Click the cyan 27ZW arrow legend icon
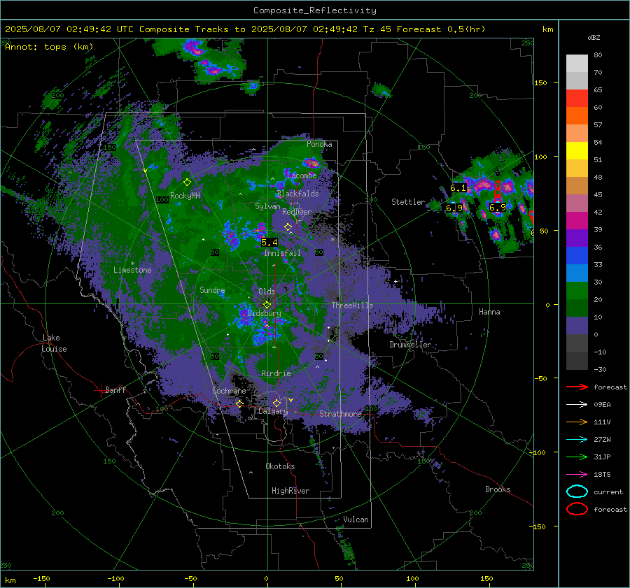630x588 pixels. [x=577, y=440]
